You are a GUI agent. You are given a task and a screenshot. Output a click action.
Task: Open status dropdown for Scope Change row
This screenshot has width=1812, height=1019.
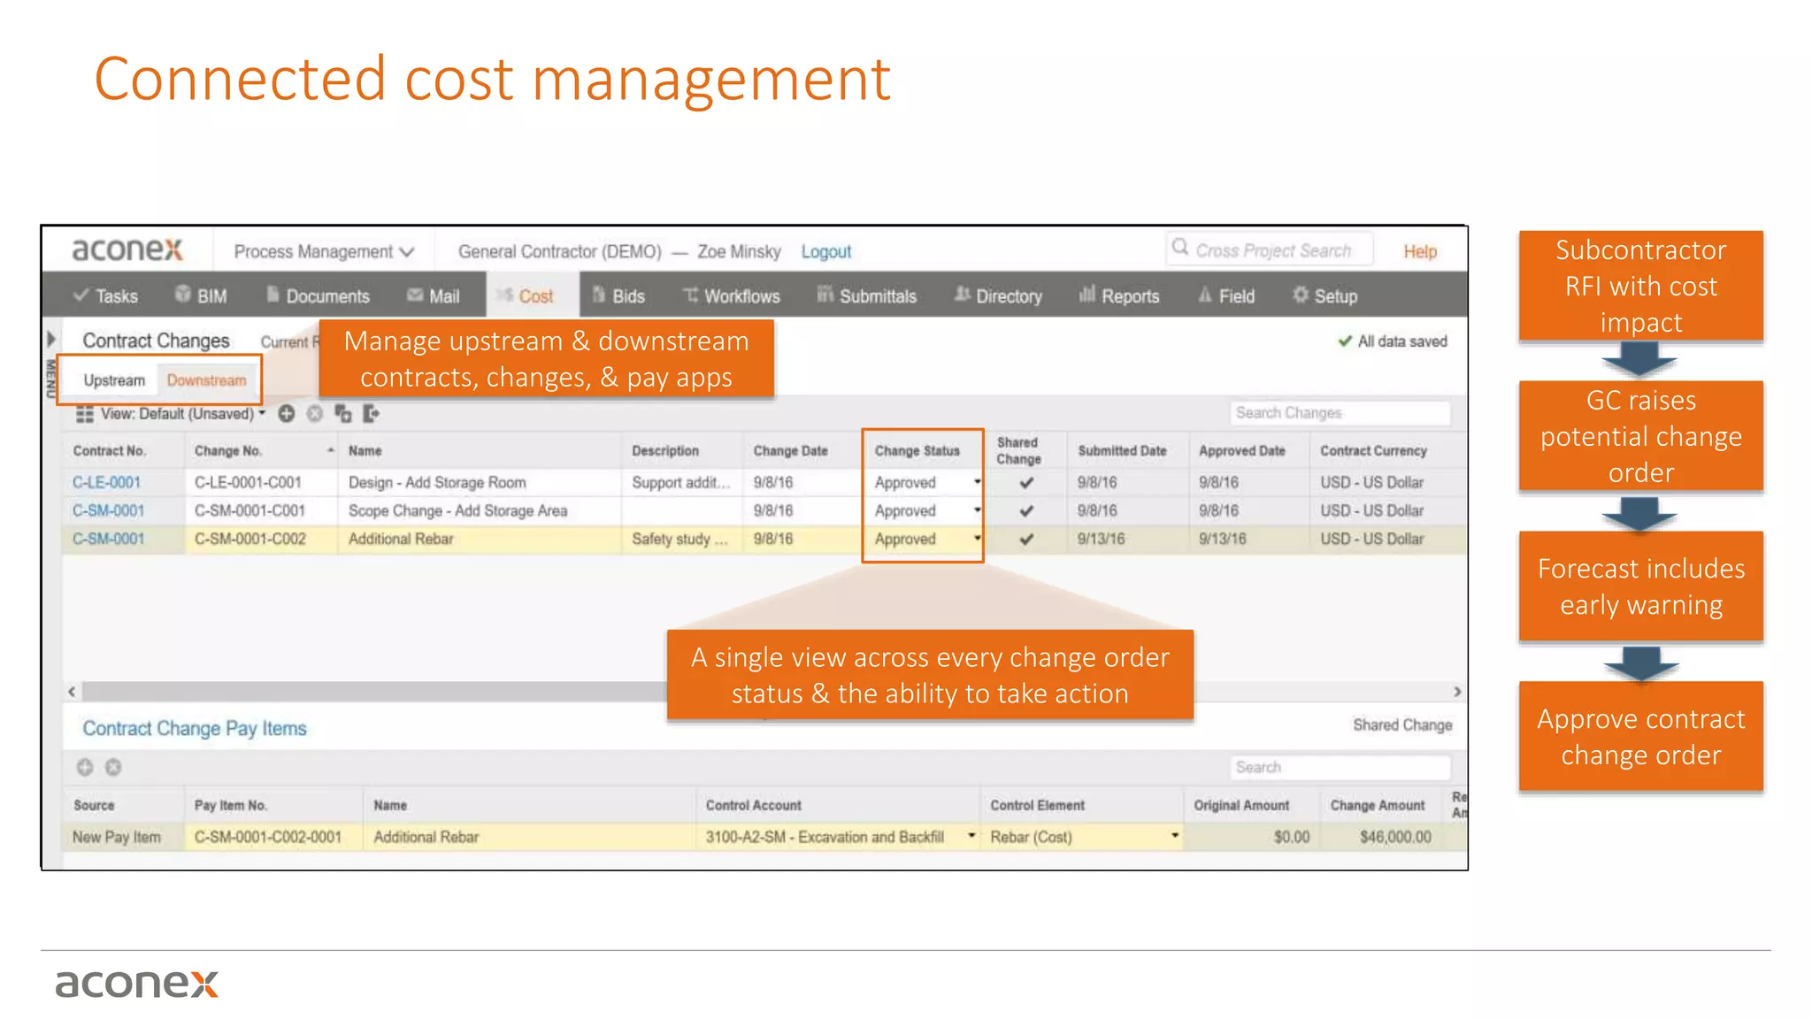(x=977, y=510)
